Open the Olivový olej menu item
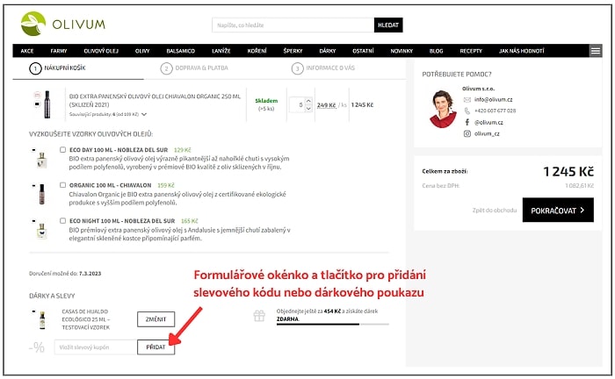The image size is (615, 379). point(101,51)
